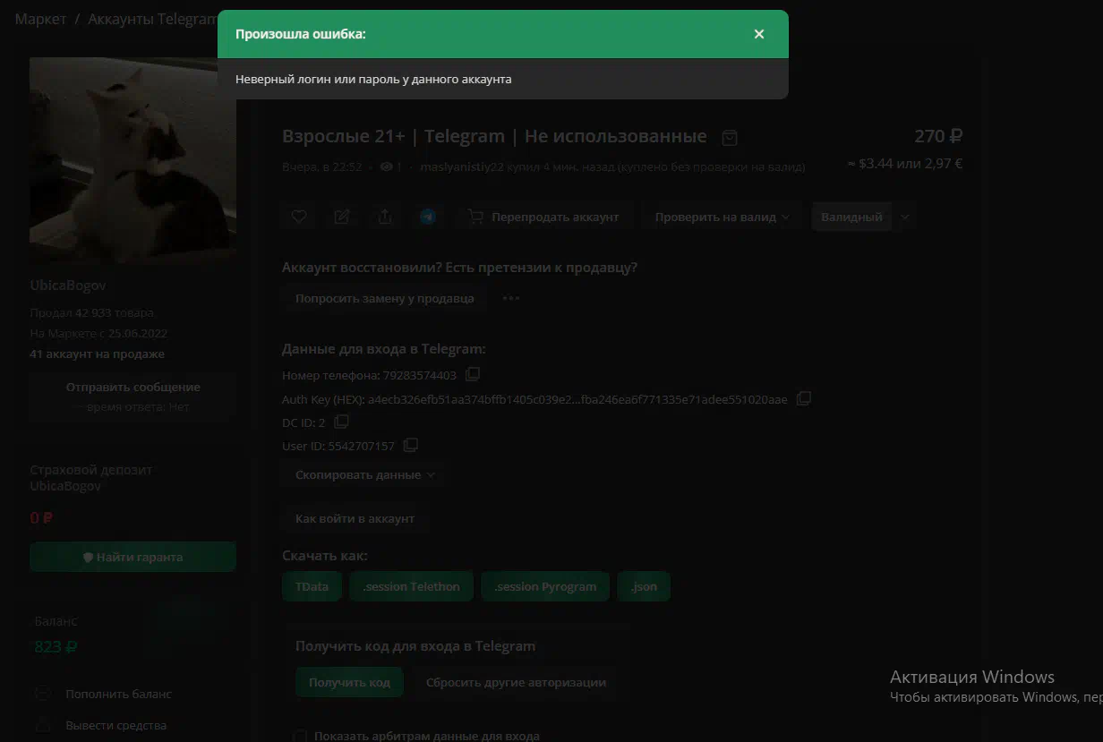The height and width of the screenshot is (742, 1103).
Task: Click the 'Перепродать аккаунт' button
Action: (x=543, y=217)
